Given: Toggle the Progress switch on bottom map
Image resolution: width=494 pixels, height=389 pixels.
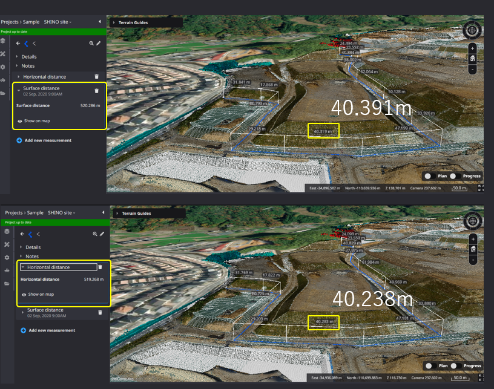Looking at the screenshot, I should tap(456, 366).
